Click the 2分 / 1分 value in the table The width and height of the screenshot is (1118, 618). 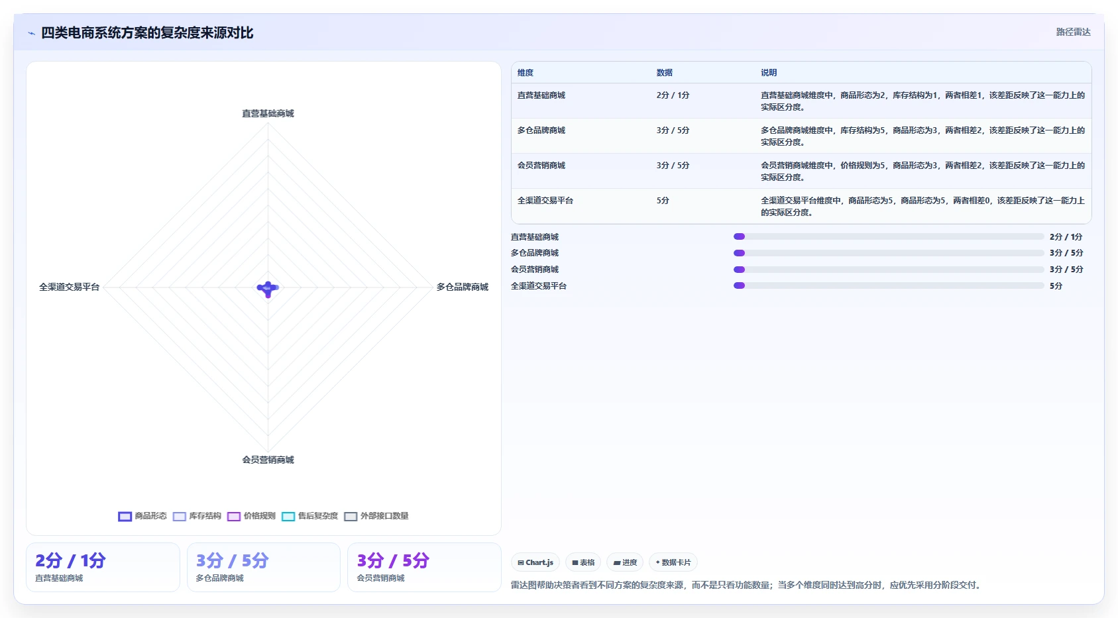coord(673,95)
